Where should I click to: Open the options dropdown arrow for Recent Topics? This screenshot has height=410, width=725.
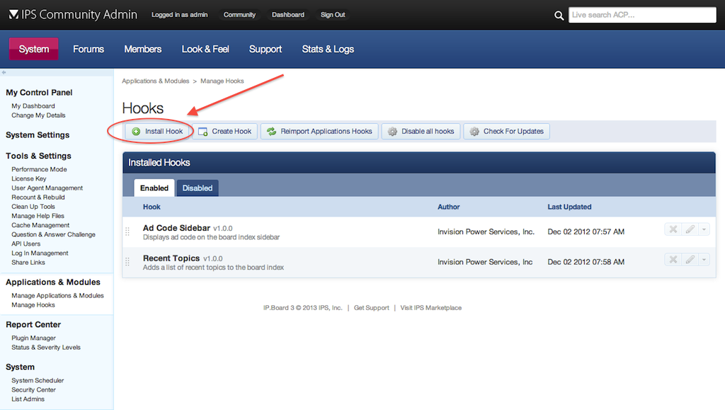[x=704, y=259]
